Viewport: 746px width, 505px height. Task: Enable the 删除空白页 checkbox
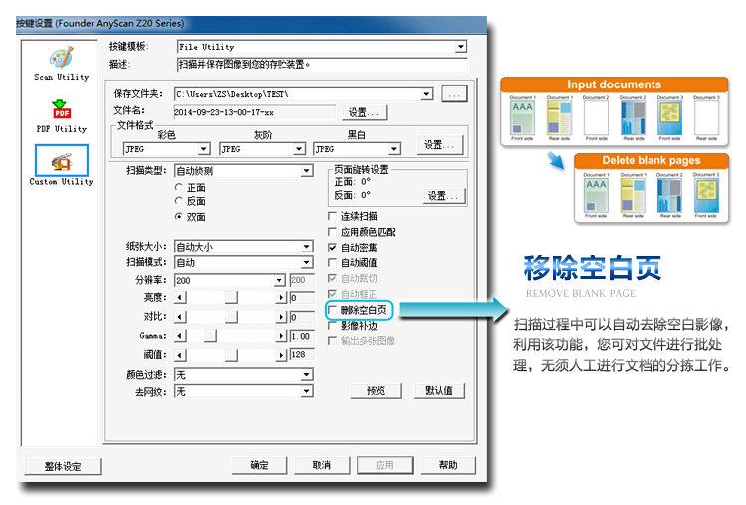click(x=334, y=311)
